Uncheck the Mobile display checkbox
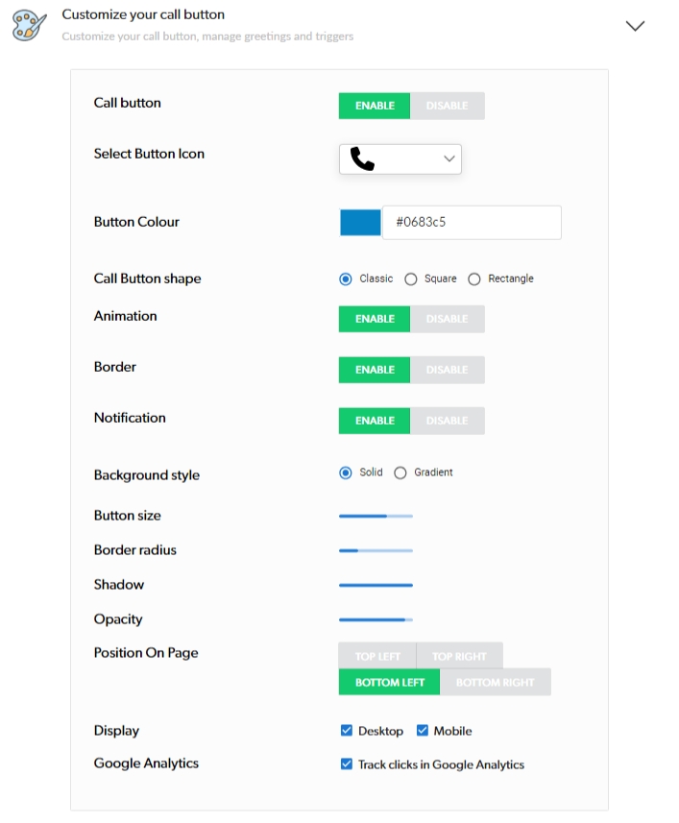This screenshot has height=823, width=679. tap(422, 731)
